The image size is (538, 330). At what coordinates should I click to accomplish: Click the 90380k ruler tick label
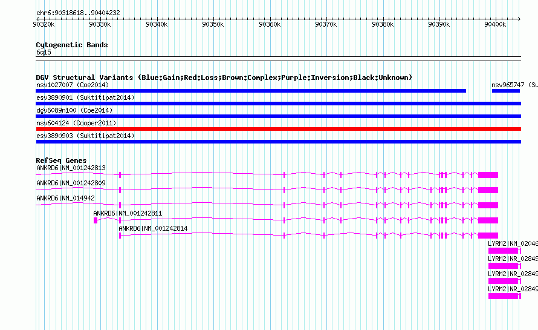[x=383, y=24]
